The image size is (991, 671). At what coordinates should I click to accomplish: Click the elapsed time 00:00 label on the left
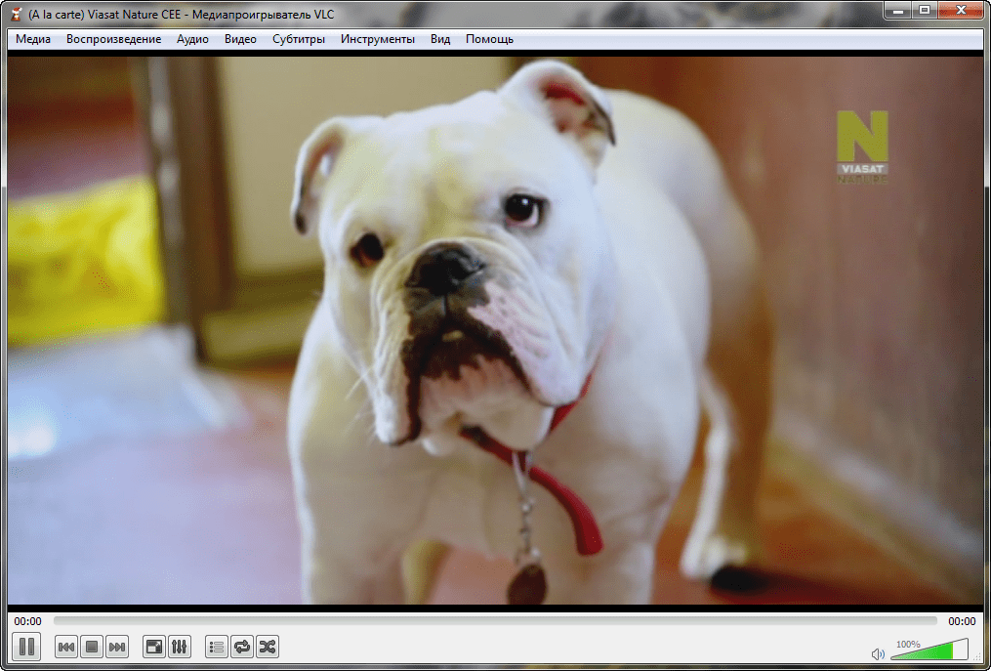point(27,621)
